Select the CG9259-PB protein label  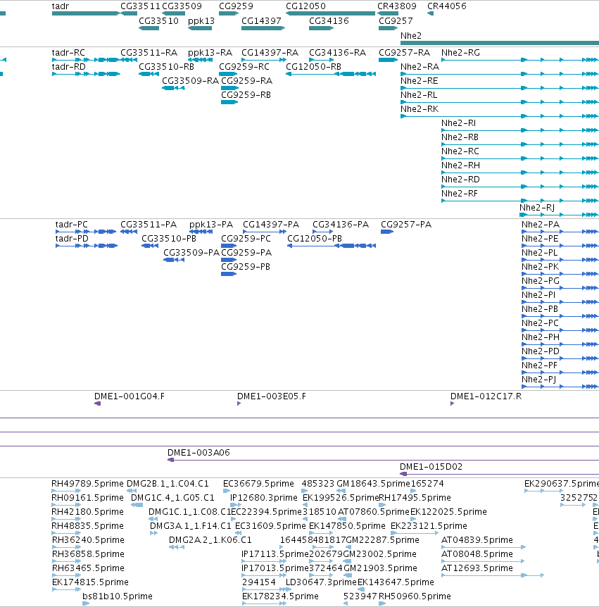click(246, 267)
